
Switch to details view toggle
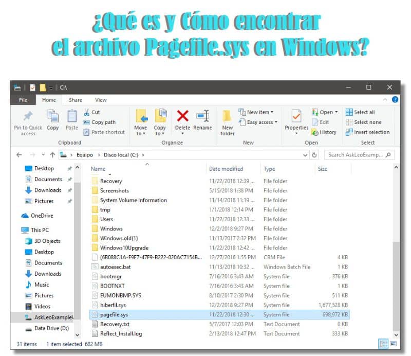click(x=383, y=344)
